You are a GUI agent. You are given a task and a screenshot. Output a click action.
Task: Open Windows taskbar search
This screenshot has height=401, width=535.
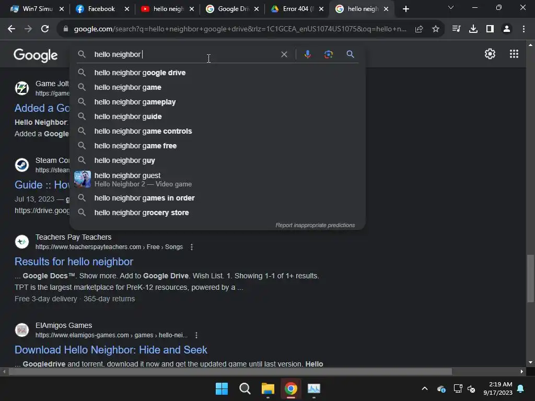click(x=245, y=388)
